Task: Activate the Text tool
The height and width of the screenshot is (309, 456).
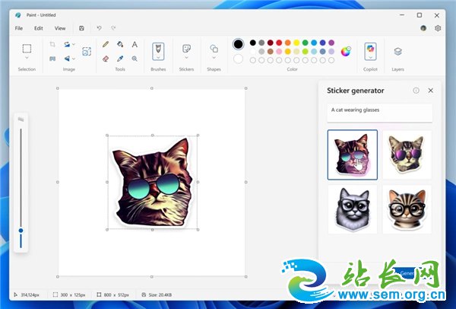Action: [135, 44]
